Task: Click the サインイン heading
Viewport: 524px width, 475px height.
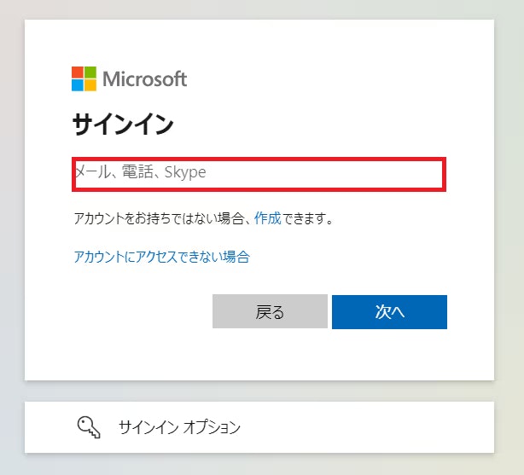Action: pos(123,124)
